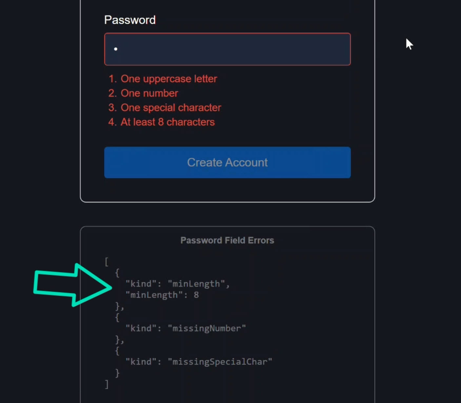Click the 'minLength: 8' JSON value

(162, 295)
